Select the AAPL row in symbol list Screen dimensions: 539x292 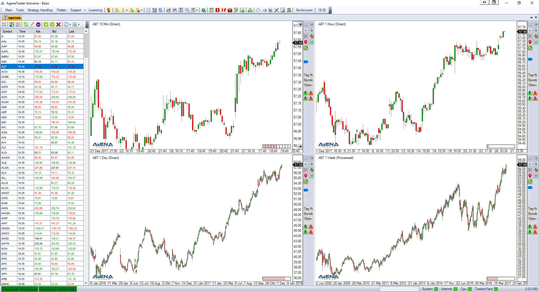pos(42,51)
